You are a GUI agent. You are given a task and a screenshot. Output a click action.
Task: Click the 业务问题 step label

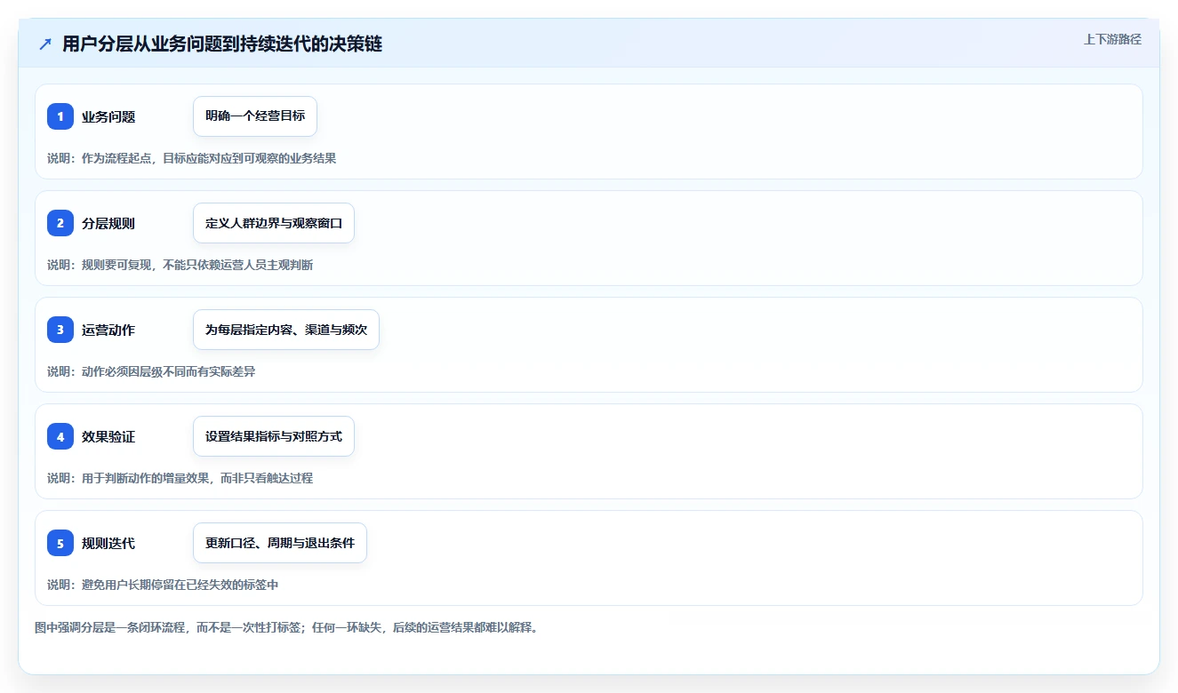tap(108, 116)
